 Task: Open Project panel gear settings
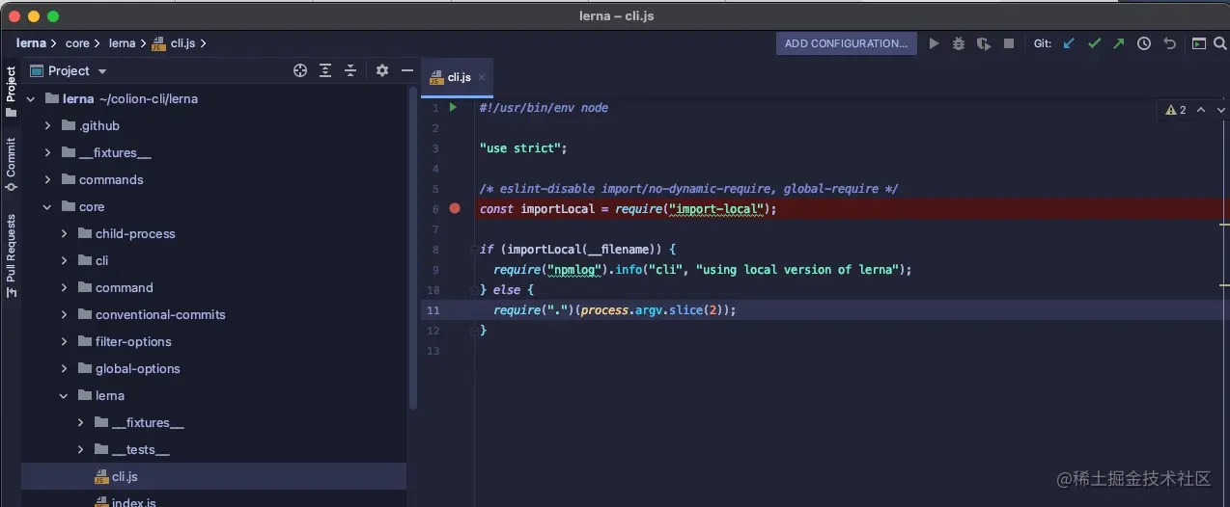(x=381, y=70)
